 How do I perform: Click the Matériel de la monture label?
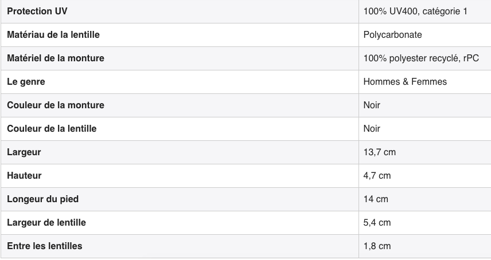pyautogui.click(x=56, y=58)
